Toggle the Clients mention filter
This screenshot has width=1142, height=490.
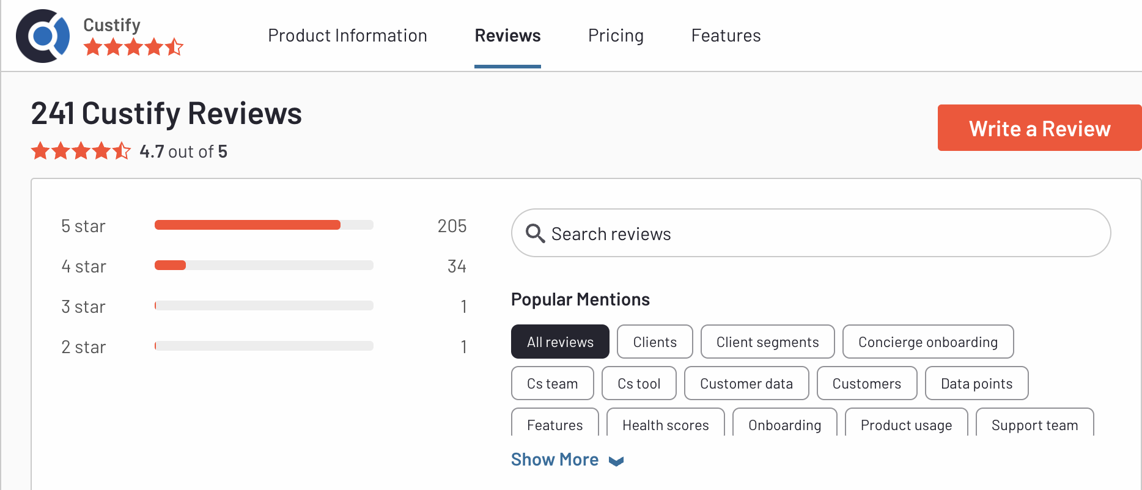(x=655, y=342)
